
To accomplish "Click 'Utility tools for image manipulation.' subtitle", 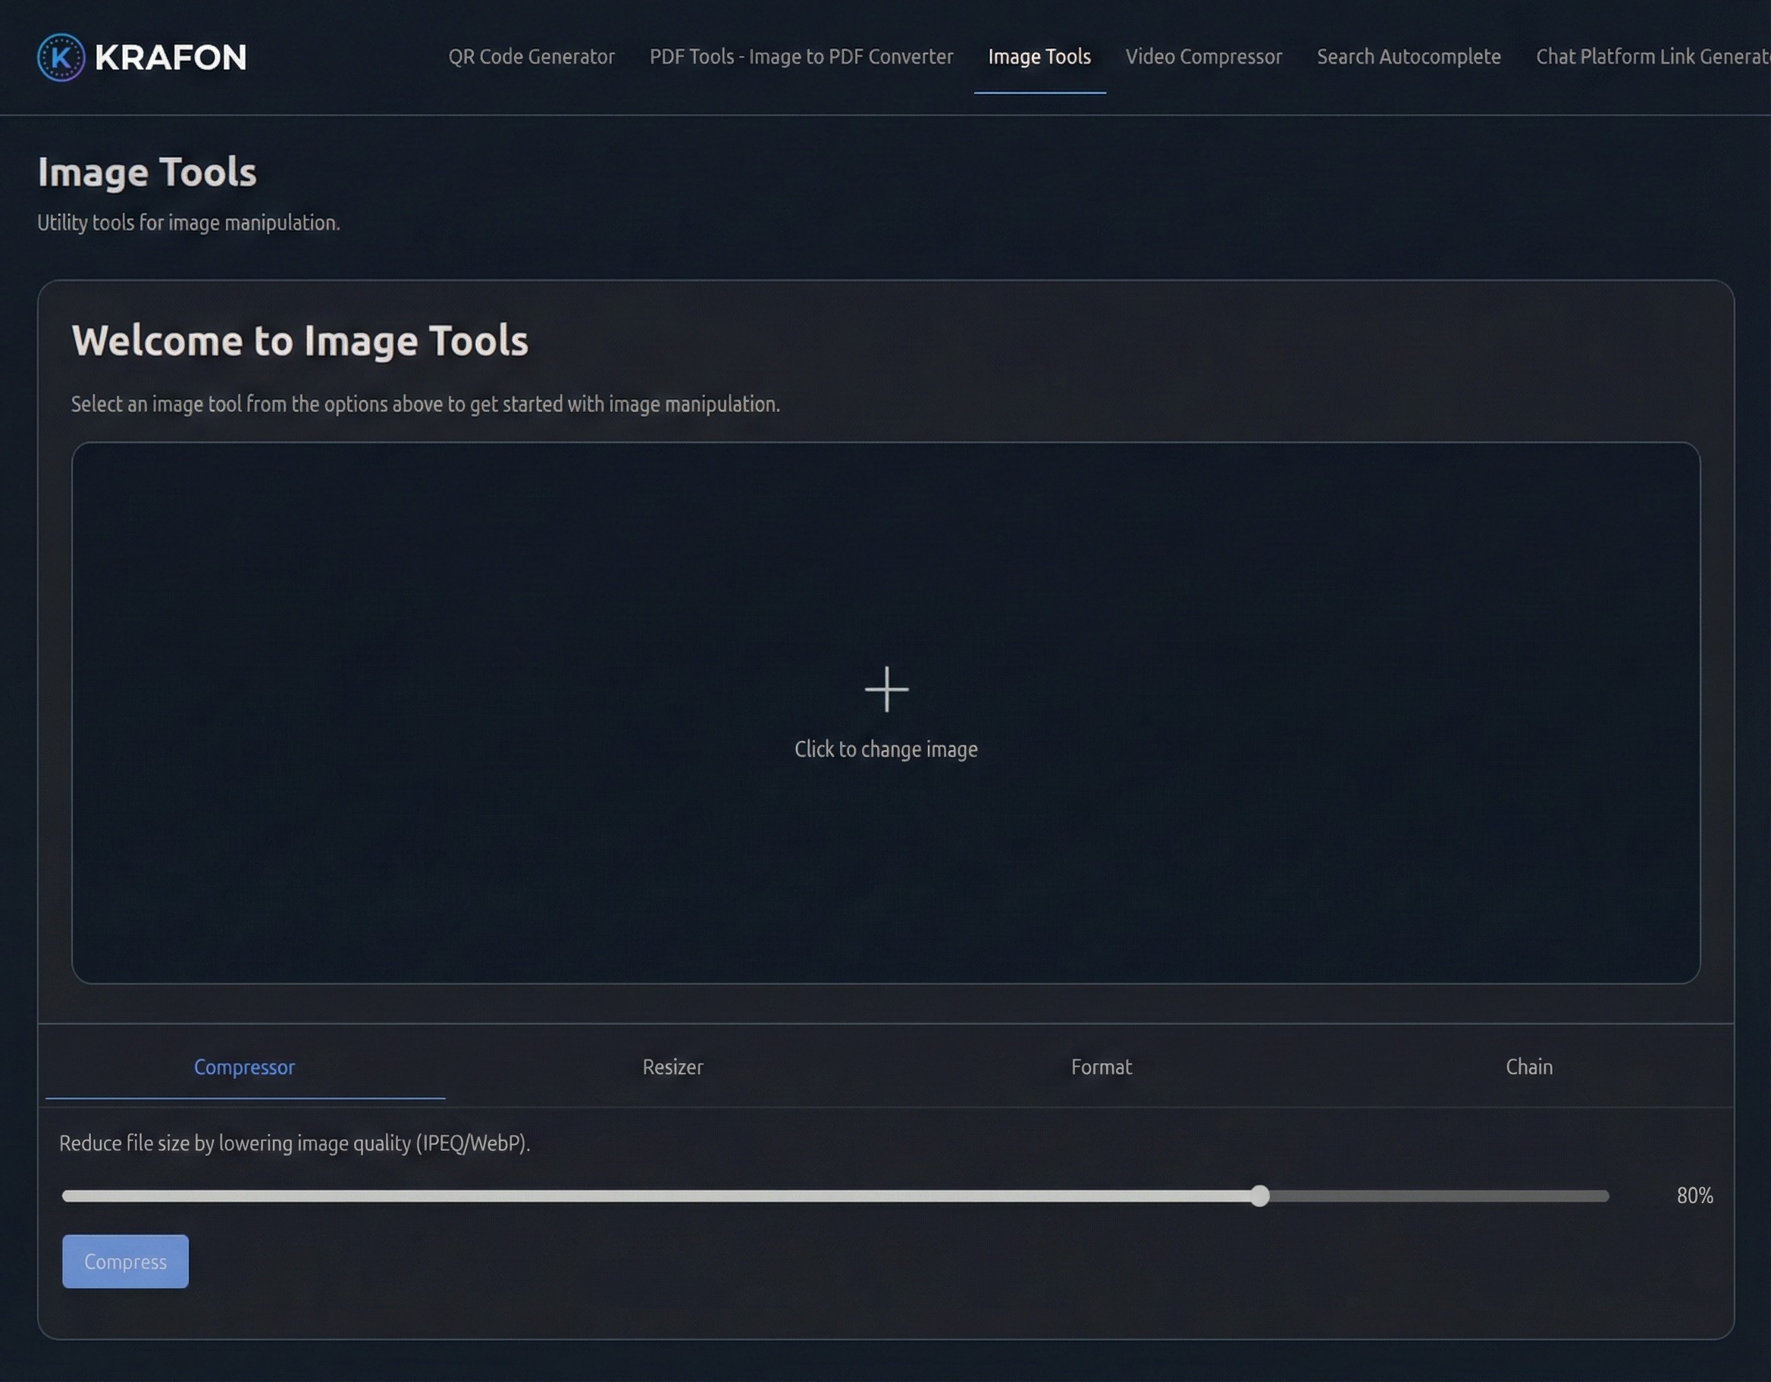I will tap(189, 223).
